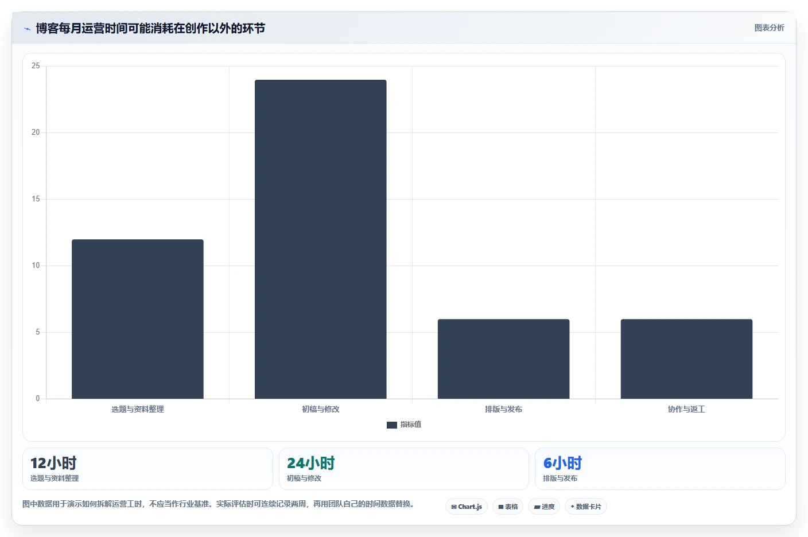Click the 数据卡片 tag chip
Image resolution: width=808 pixels, height=537 pixels.
coord(586,507)
